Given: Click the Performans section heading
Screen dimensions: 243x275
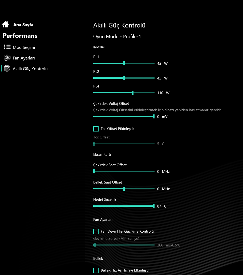Looking at the screenshot, I should [x=20, y=36].
